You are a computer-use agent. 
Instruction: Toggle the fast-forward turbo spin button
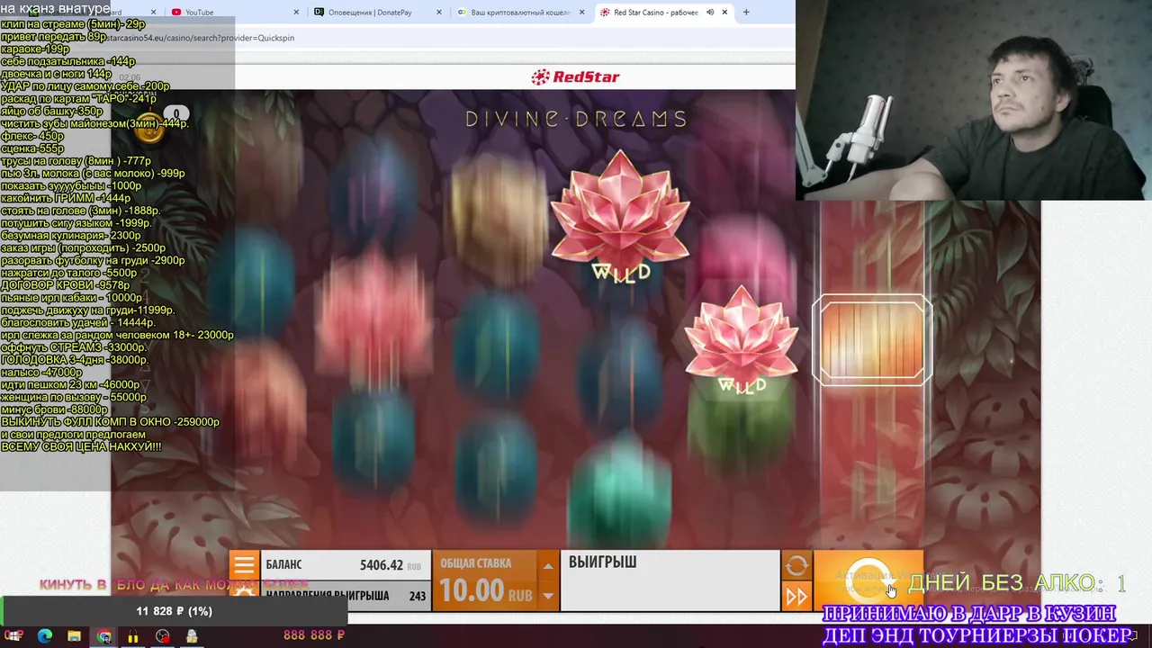coord(796,596)
